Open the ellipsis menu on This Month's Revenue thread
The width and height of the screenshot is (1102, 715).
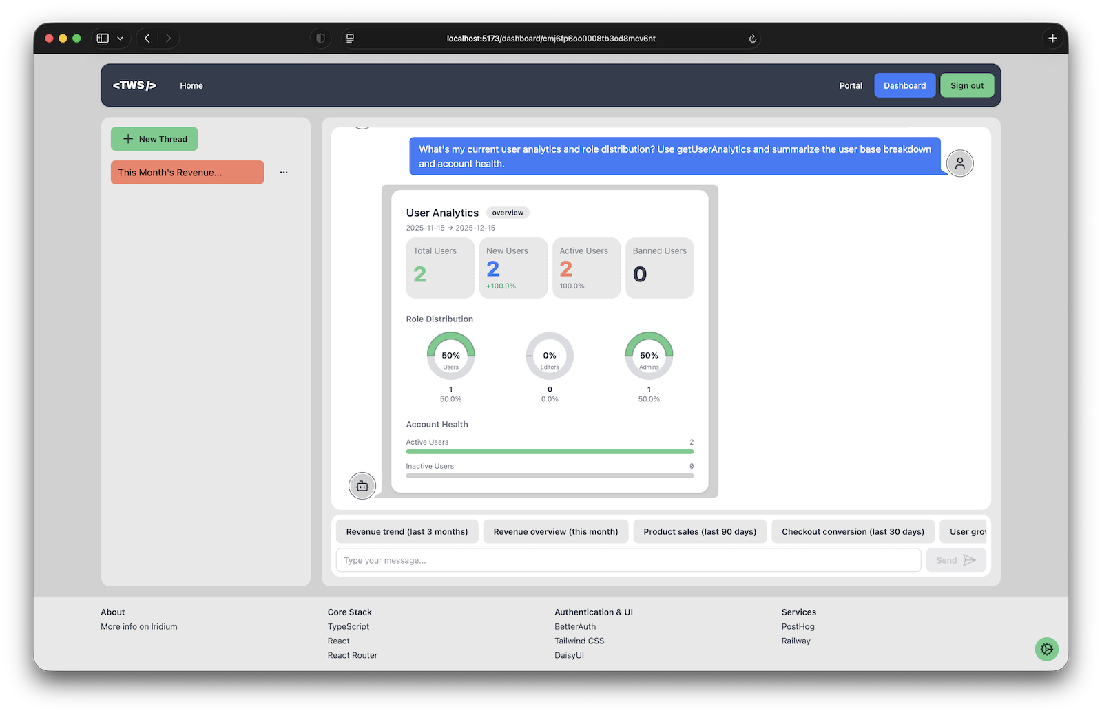tap(283, 172)
